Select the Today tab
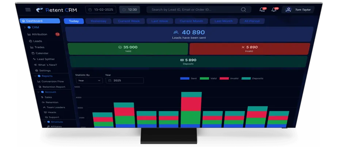Screen dimensions: 338x147 tap(74, 21)
